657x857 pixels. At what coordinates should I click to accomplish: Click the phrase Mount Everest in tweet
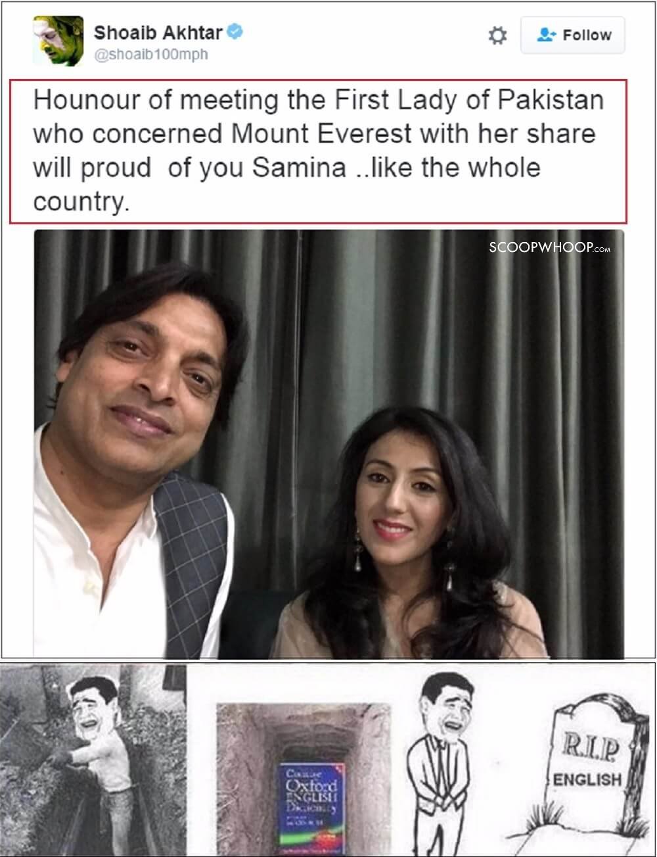(x=323, y=134)
